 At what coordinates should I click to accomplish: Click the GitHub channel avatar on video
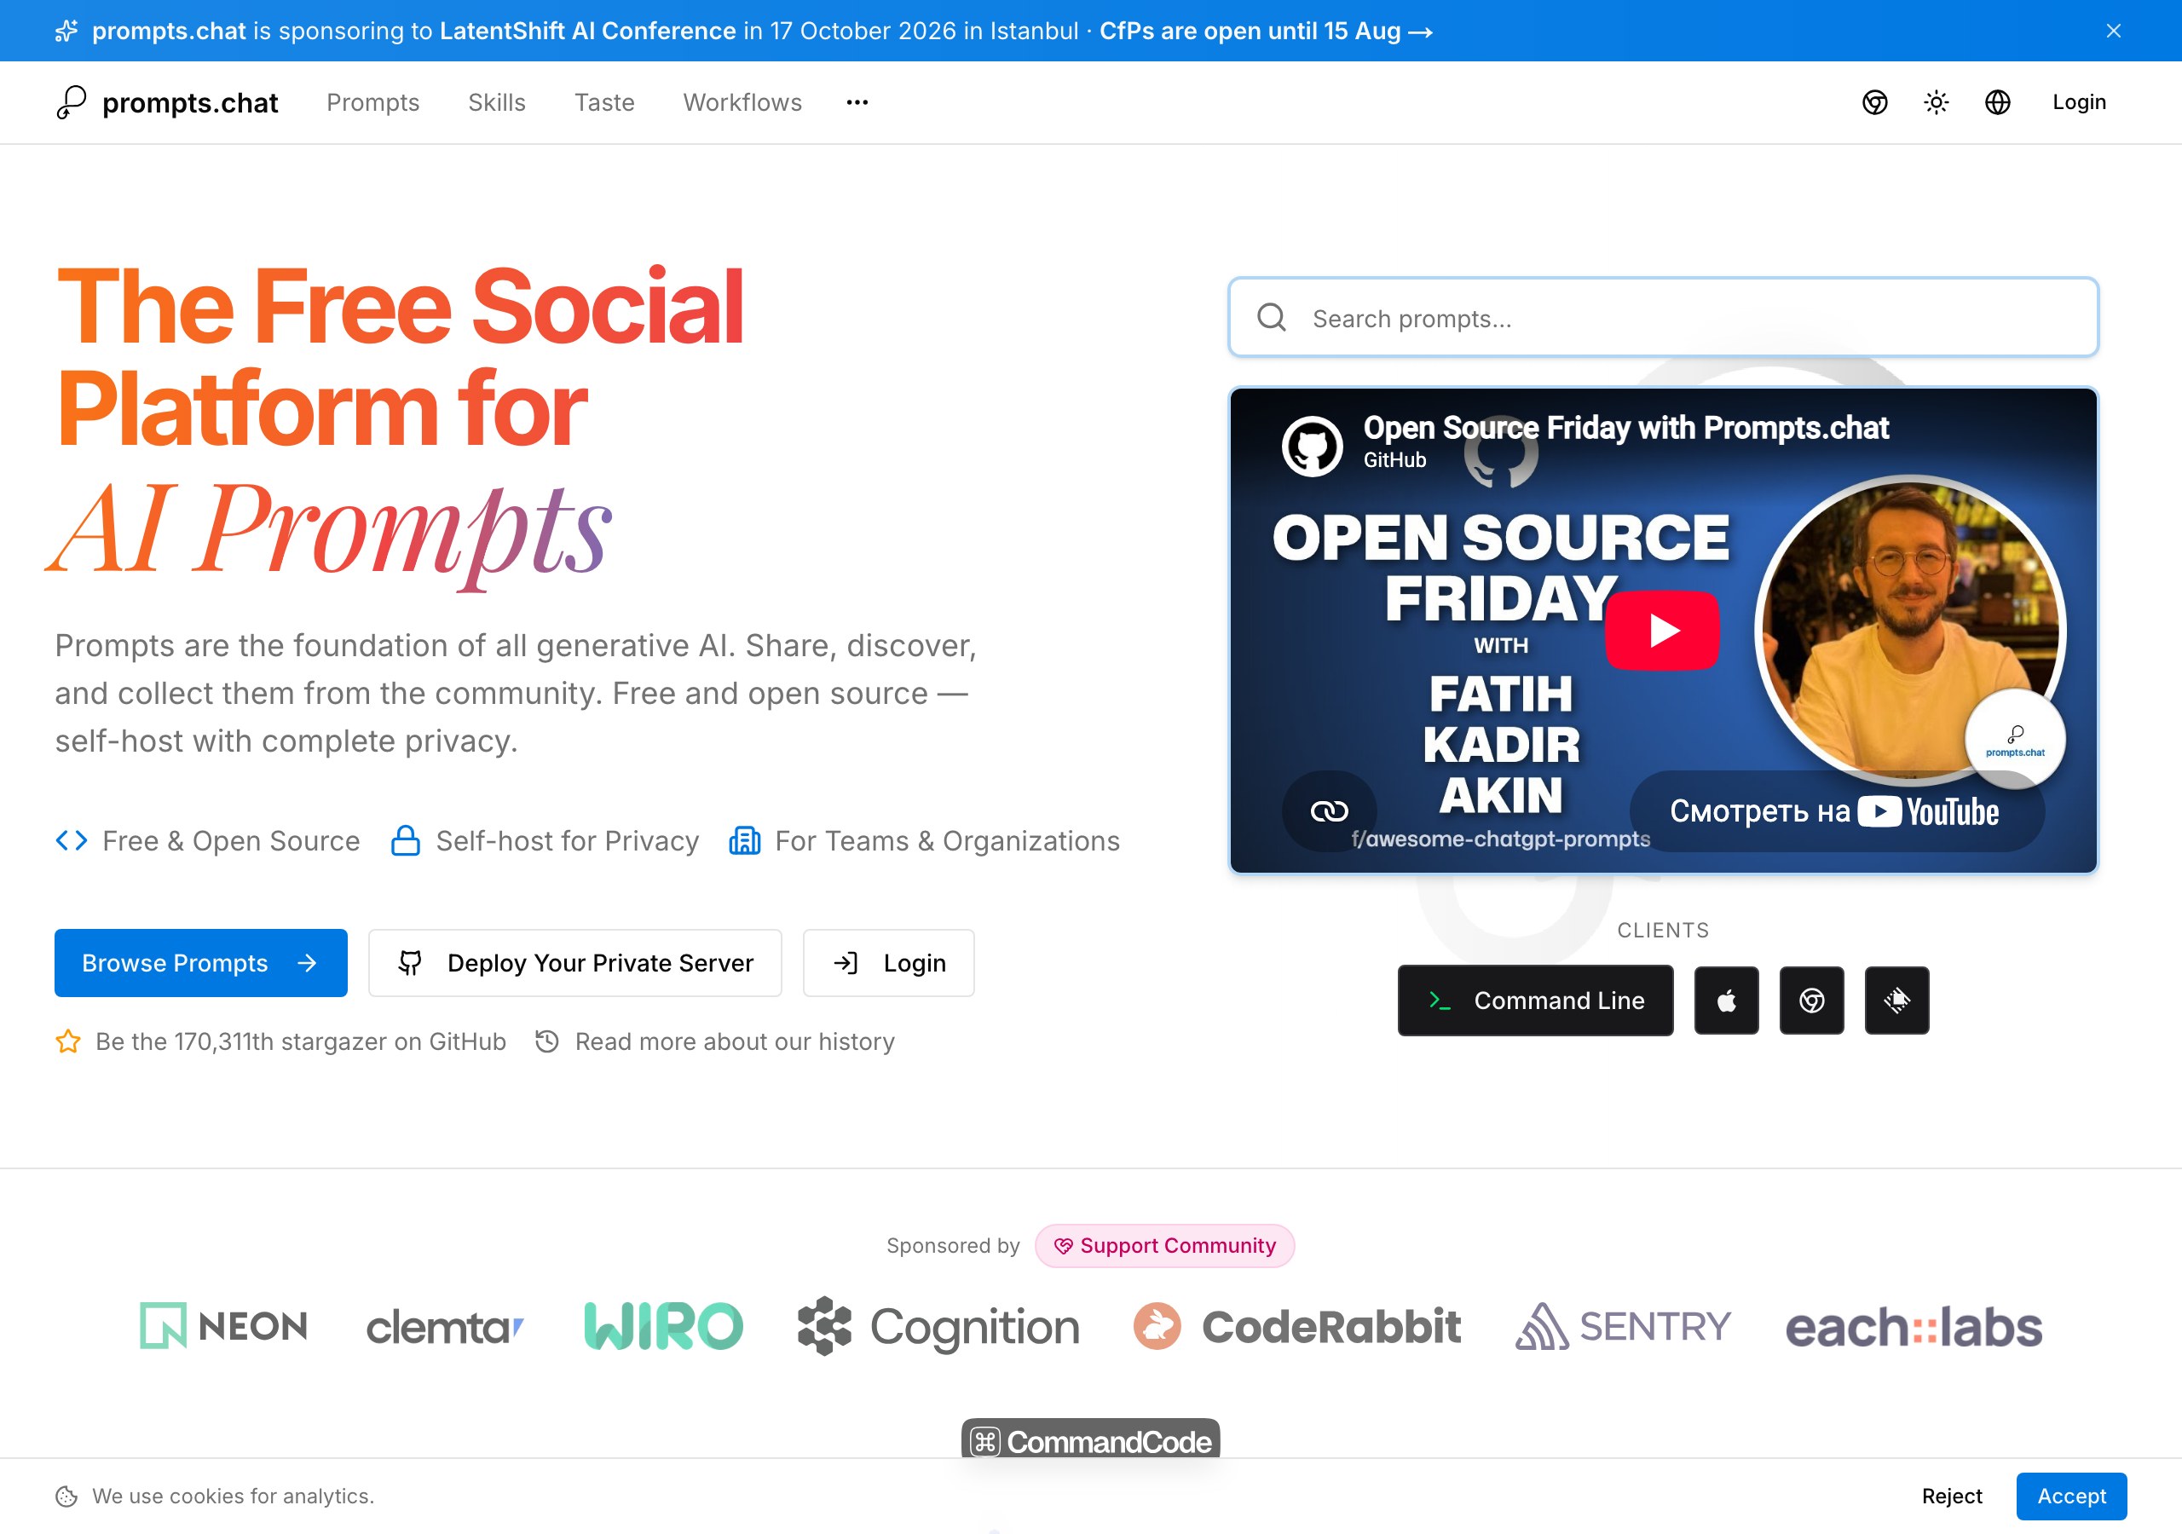click(x=1312, y=445)
